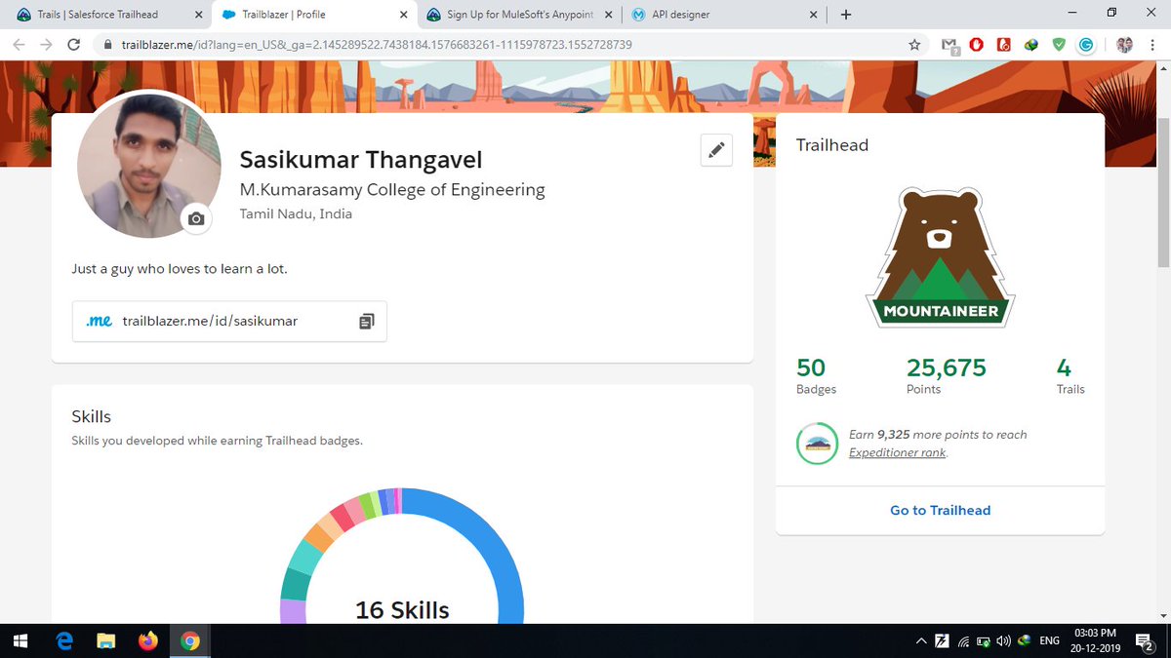
Task: Click the Chrome taskbar icon
Action: click(x=190, y=640)
